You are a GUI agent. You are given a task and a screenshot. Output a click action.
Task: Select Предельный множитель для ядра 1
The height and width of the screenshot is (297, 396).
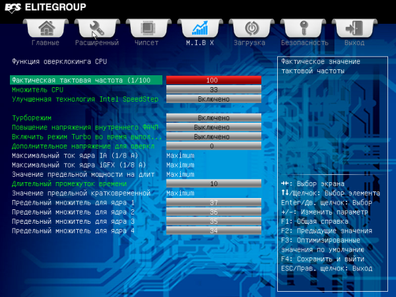(x=73, y=203)
